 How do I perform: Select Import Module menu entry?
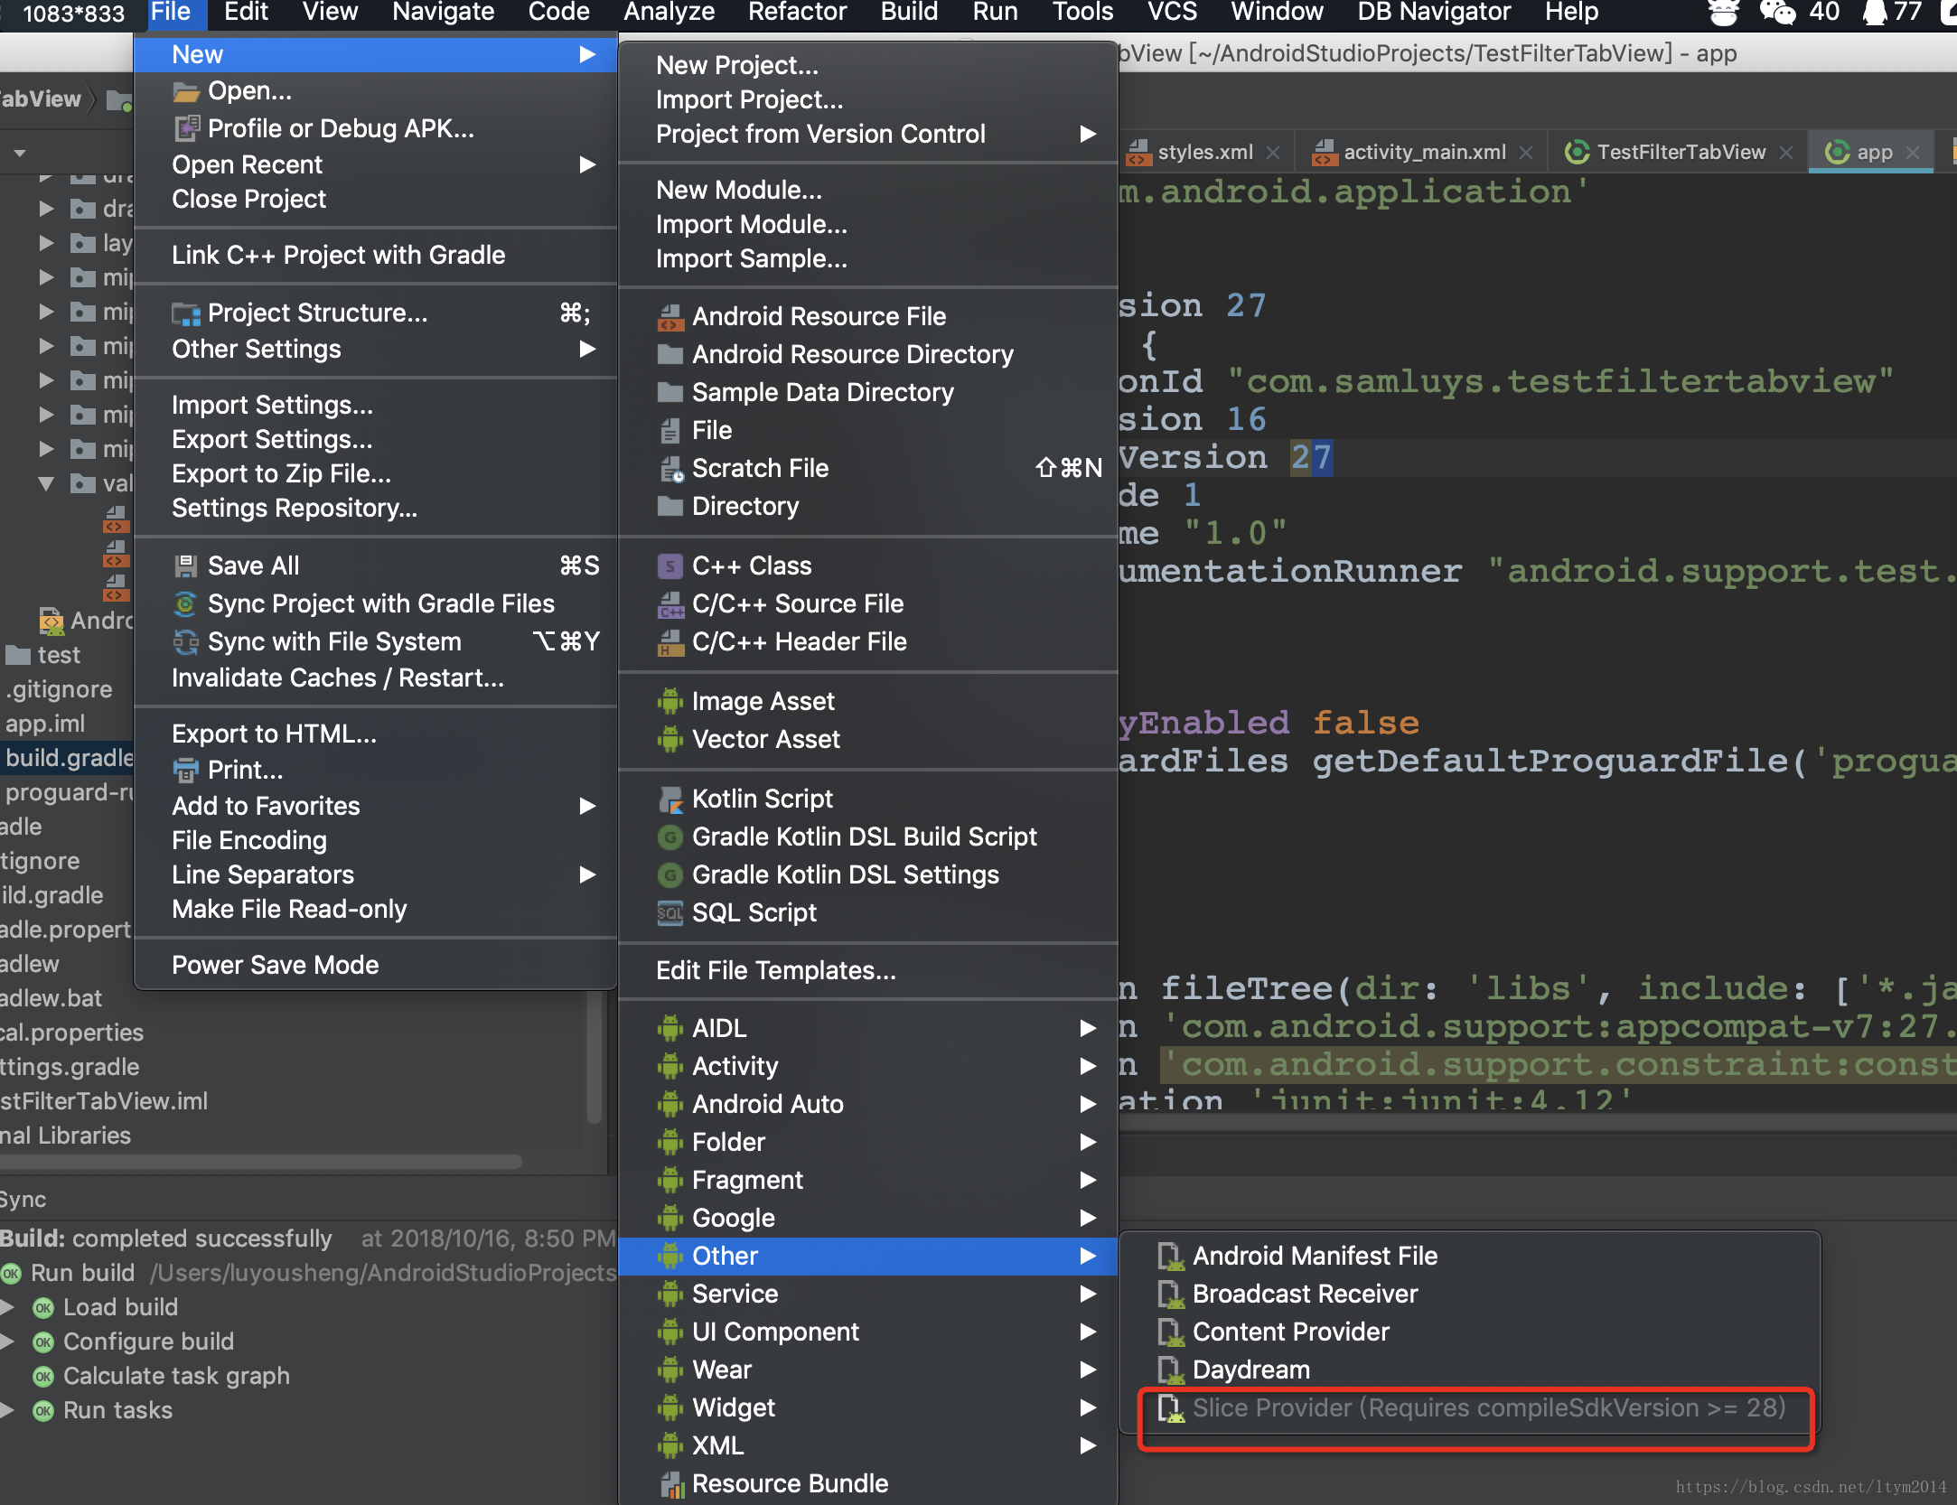868,224
